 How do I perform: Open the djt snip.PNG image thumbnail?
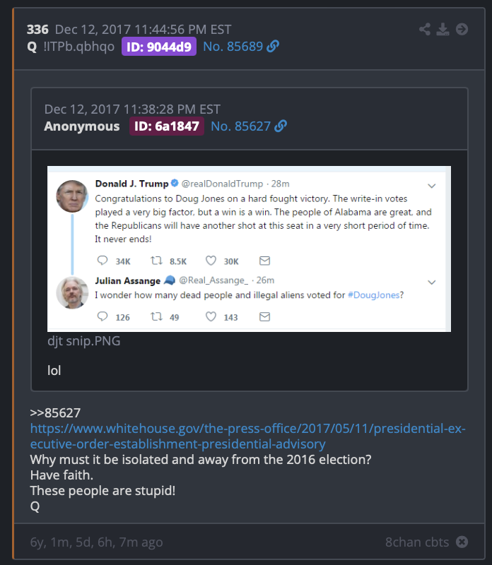(249, 249)
